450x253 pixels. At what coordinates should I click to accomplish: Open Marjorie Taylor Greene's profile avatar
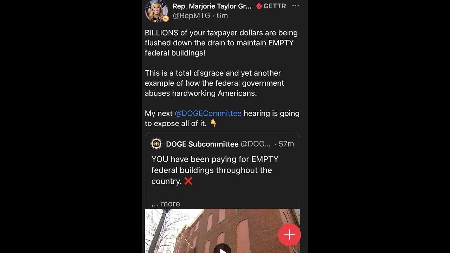click(x=156, y=10)
